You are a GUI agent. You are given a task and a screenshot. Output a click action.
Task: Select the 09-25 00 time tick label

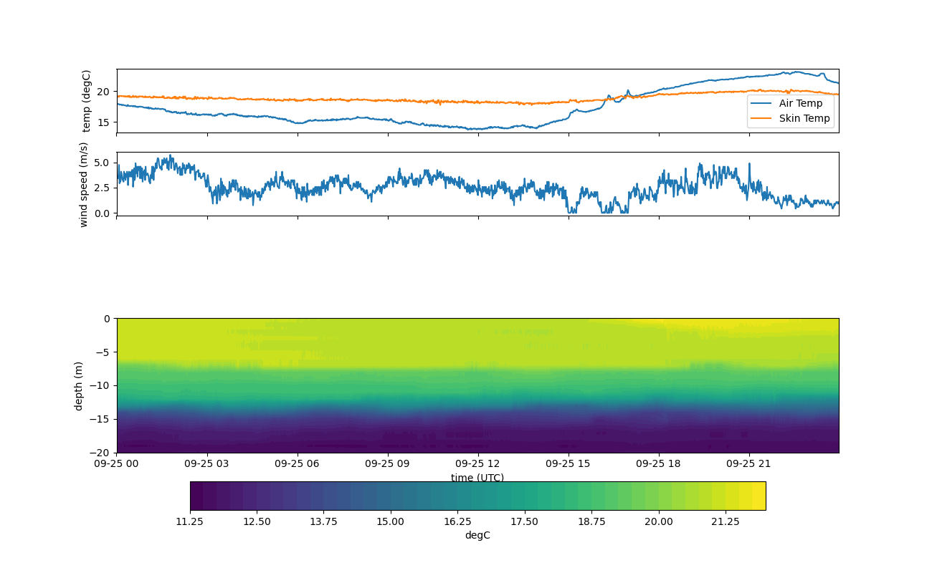point(117,463)
